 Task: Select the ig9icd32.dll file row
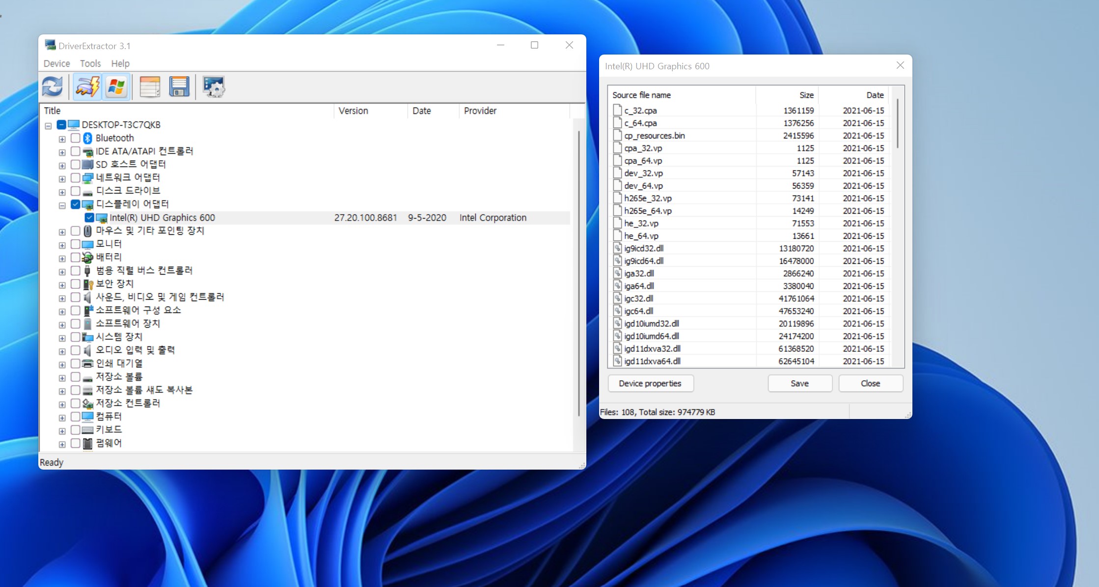(749, 249)
